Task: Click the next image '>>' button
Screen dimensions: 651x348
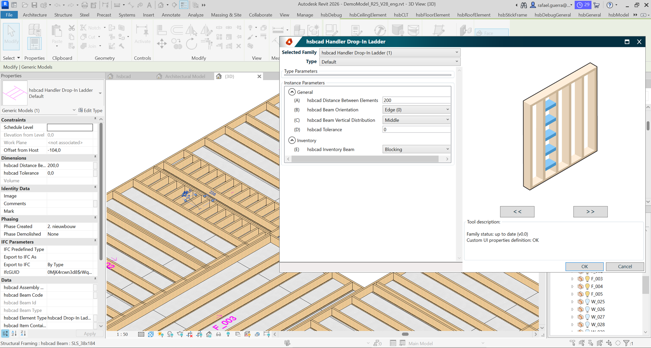Action: pyautogui.click(x=590, y=212)
